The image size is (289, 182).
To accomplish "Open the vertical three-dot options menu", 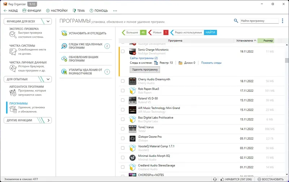I will [x=282, y=21].
